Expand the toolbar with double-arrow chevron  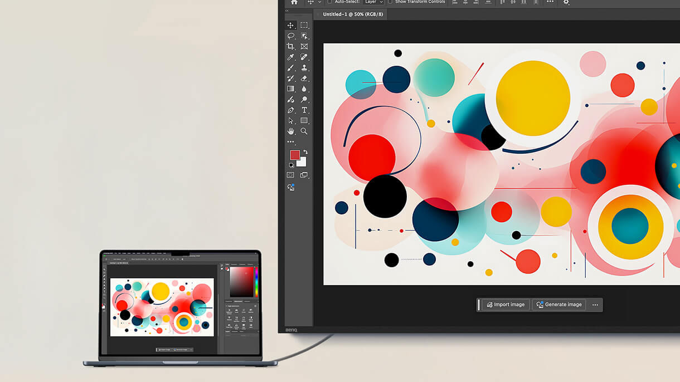[287, 11]
